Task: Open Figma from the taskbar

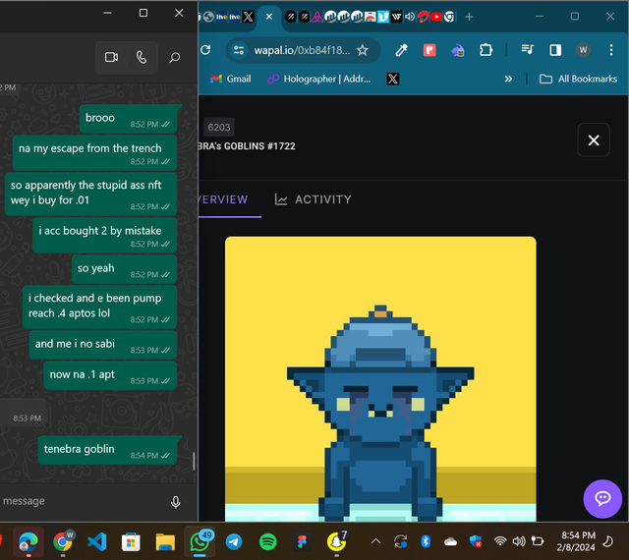Action: (302, 542)
